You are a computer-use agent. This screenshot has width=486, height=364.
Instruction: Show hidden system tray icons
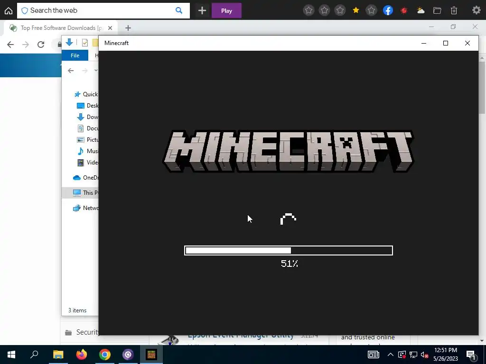390,355
